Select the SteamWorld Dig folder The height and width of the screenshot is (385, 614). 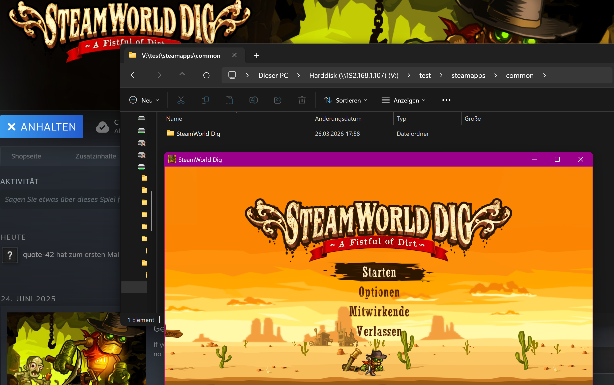click(x=198, y=134)
